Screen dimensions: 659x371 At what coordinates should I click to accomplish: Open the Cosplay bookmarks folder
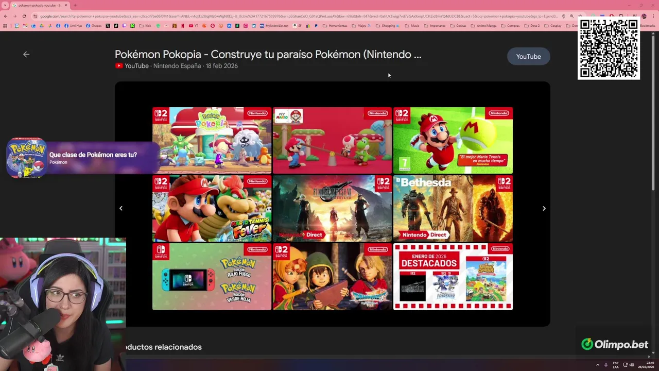(x=553, y=26)
